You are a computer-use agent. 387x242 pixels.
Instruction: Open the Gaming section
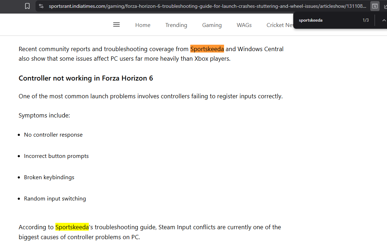(212, 25)
